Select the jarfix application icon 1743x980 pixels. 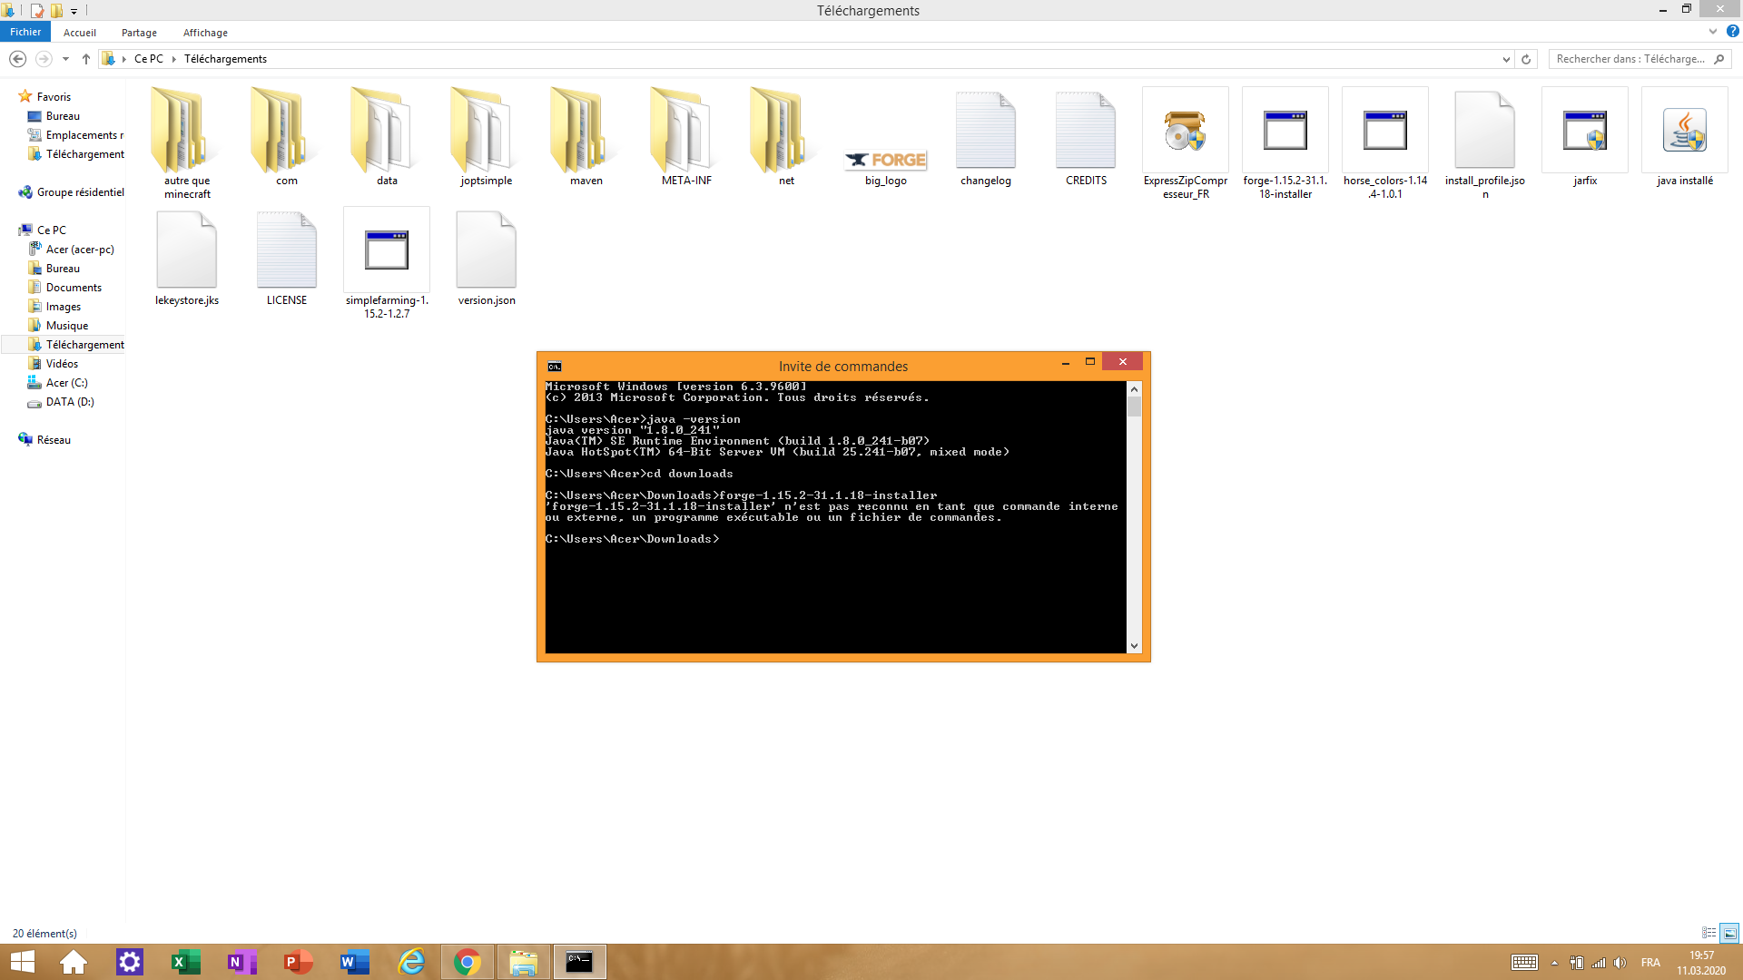tap(1584, 132)
